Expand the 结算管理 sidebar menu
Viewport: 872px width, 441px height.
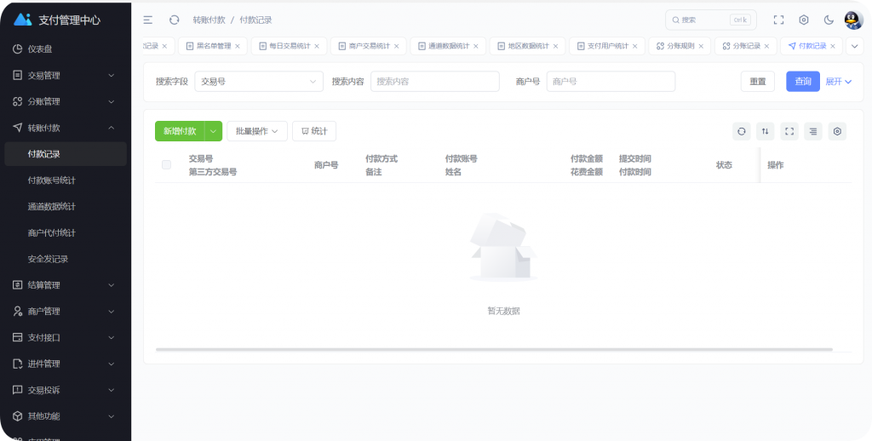[66, 284]
